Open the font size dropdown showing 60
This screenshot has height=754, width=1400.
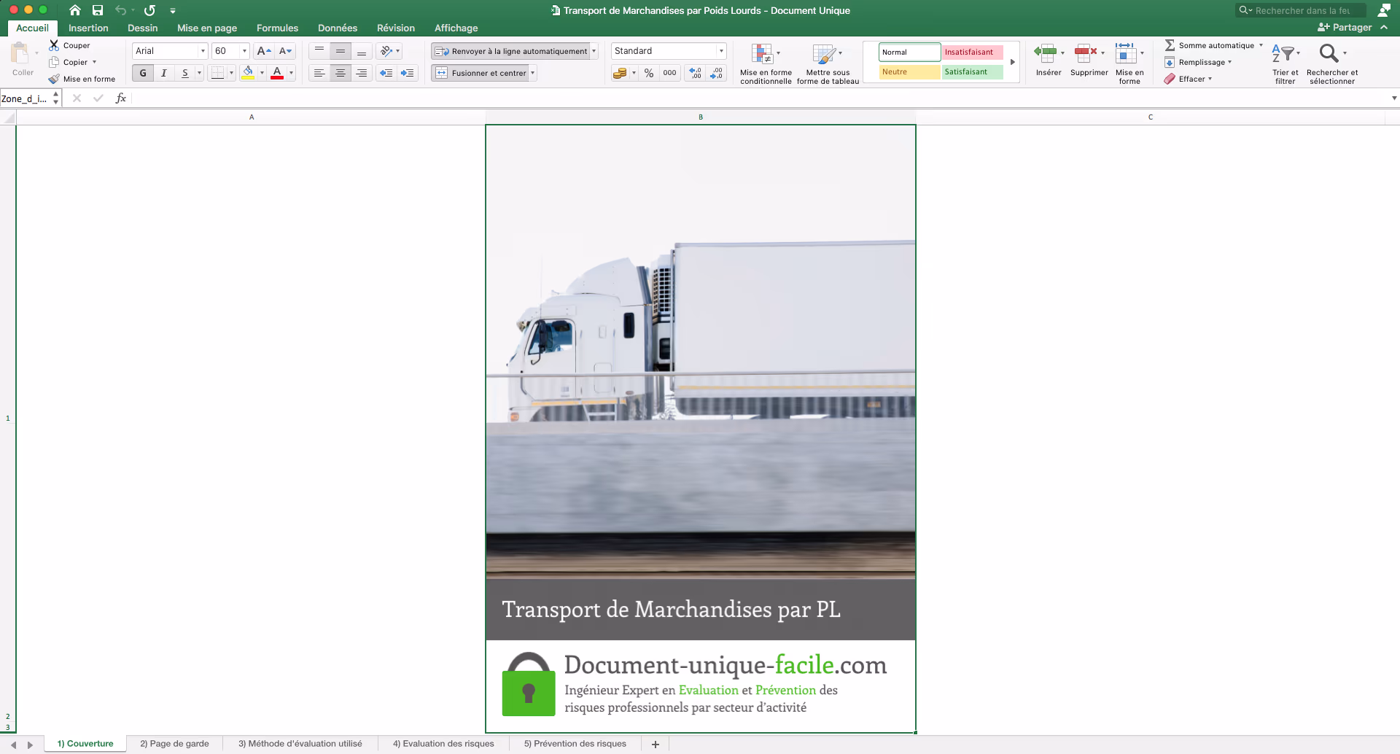coord(244,51)
